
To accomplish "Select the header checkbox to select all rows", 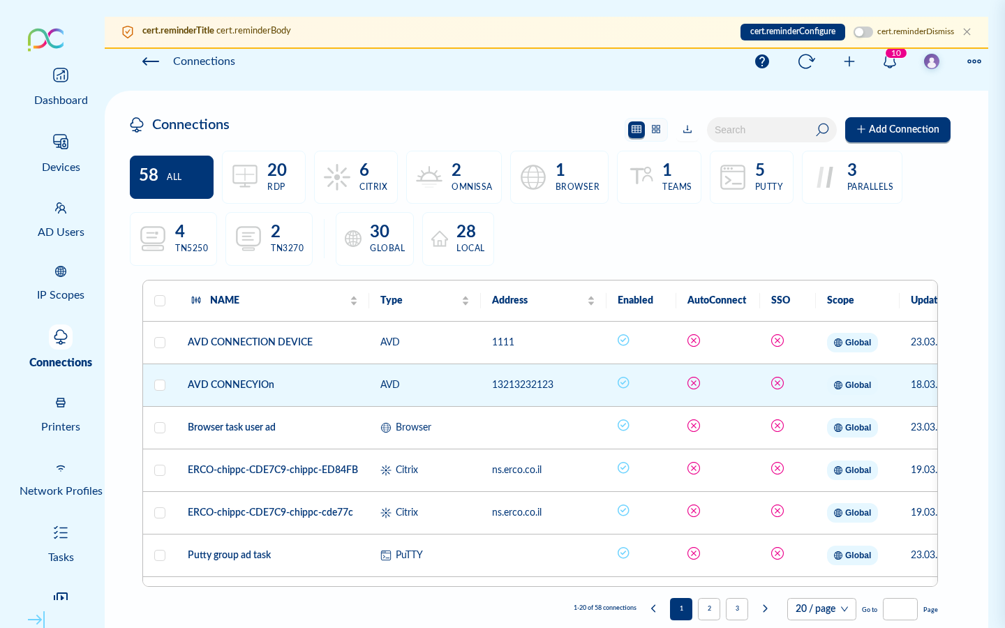I will click(x=160, y=301).
